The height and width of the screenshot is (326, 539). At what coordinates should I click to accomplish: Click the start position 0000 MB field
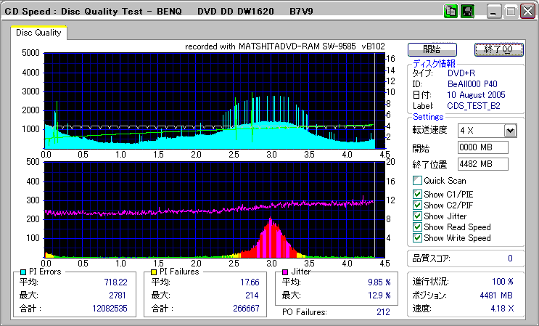(x=482, y=147)
